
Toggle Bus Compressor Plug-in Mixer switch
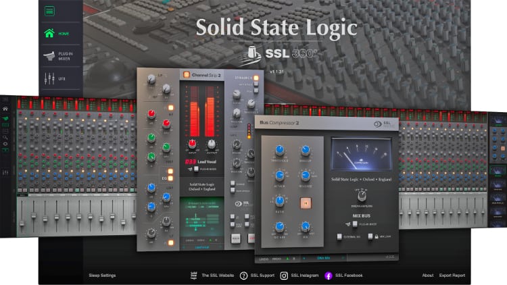click(355, 224)
